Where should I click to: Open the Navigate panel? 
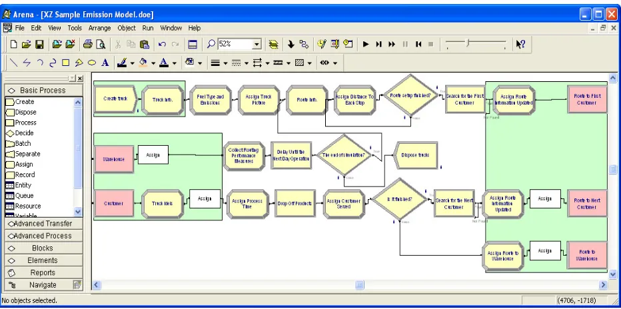(43, 285)
